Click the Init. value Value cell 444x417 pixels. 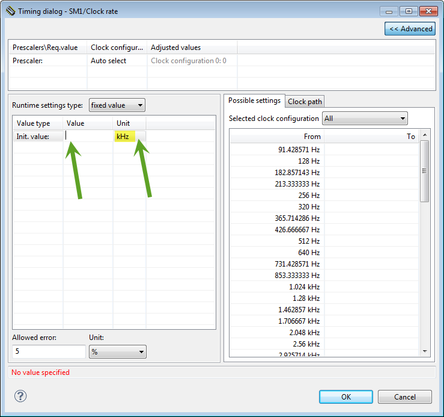[x=89, y=137]
